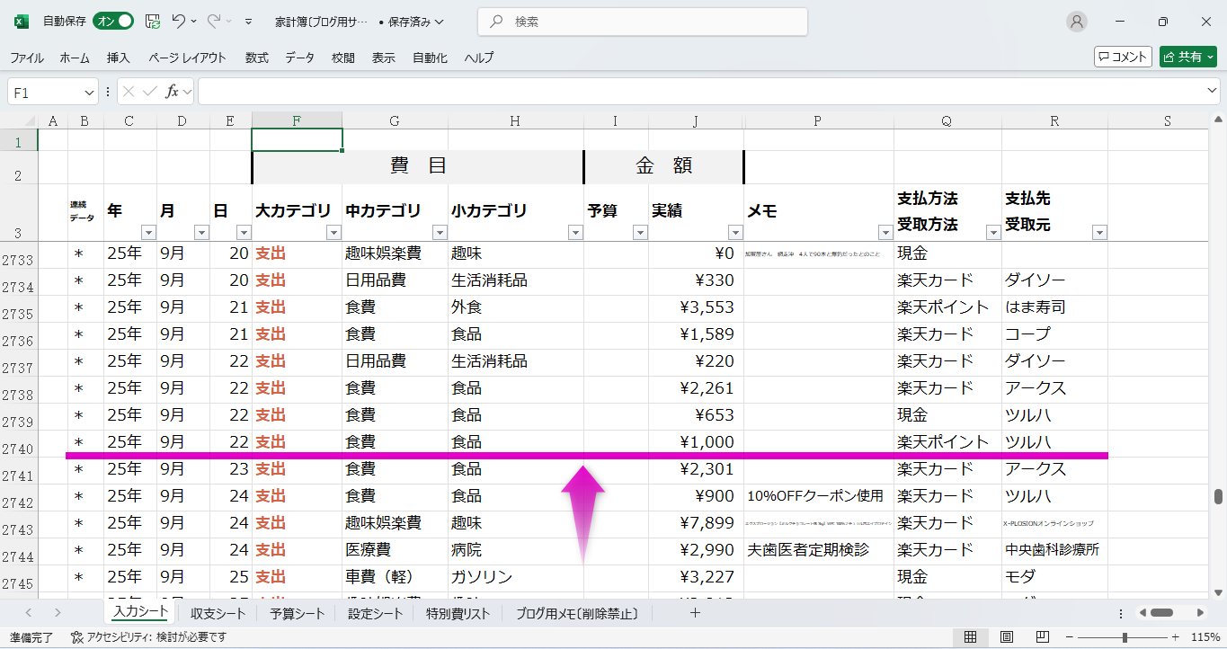Viewport: 1227px width, 649px height.
Task: Click the user account profile icon
Action: coord(1076,22)
